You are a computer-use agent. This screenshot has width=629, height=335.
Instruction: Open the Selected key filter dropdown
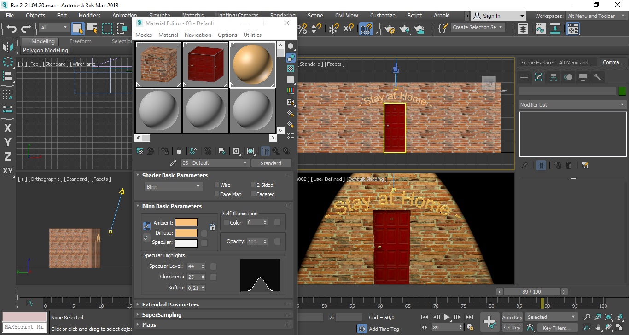551,317
